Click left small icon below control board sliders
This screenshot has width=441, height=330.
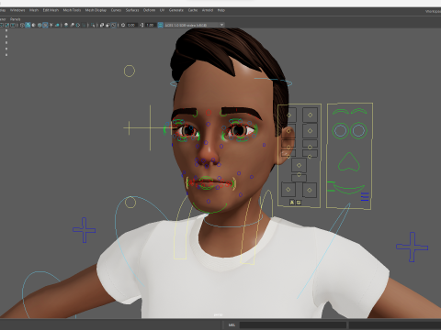[292, 203]
